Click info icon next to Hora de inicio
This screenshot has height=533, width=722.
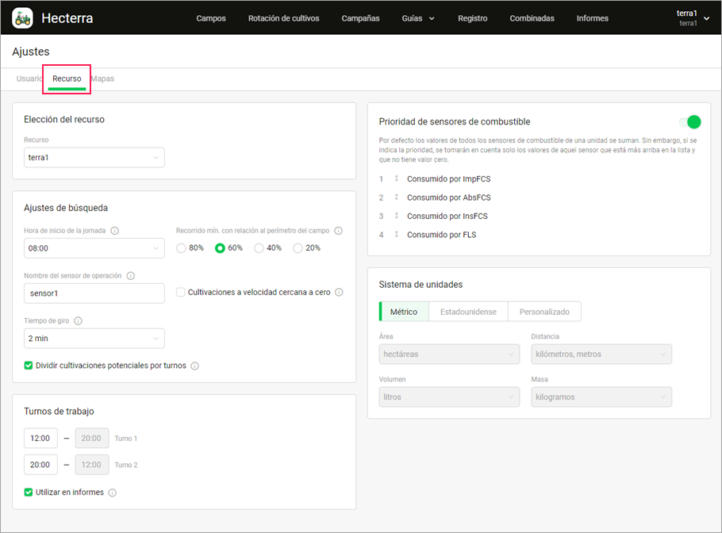point(115,231)
